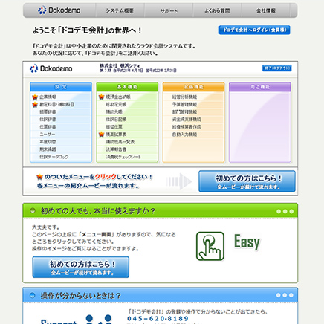Click the gray arrow pointing to the movie button
324x324 pixels.
179,181
